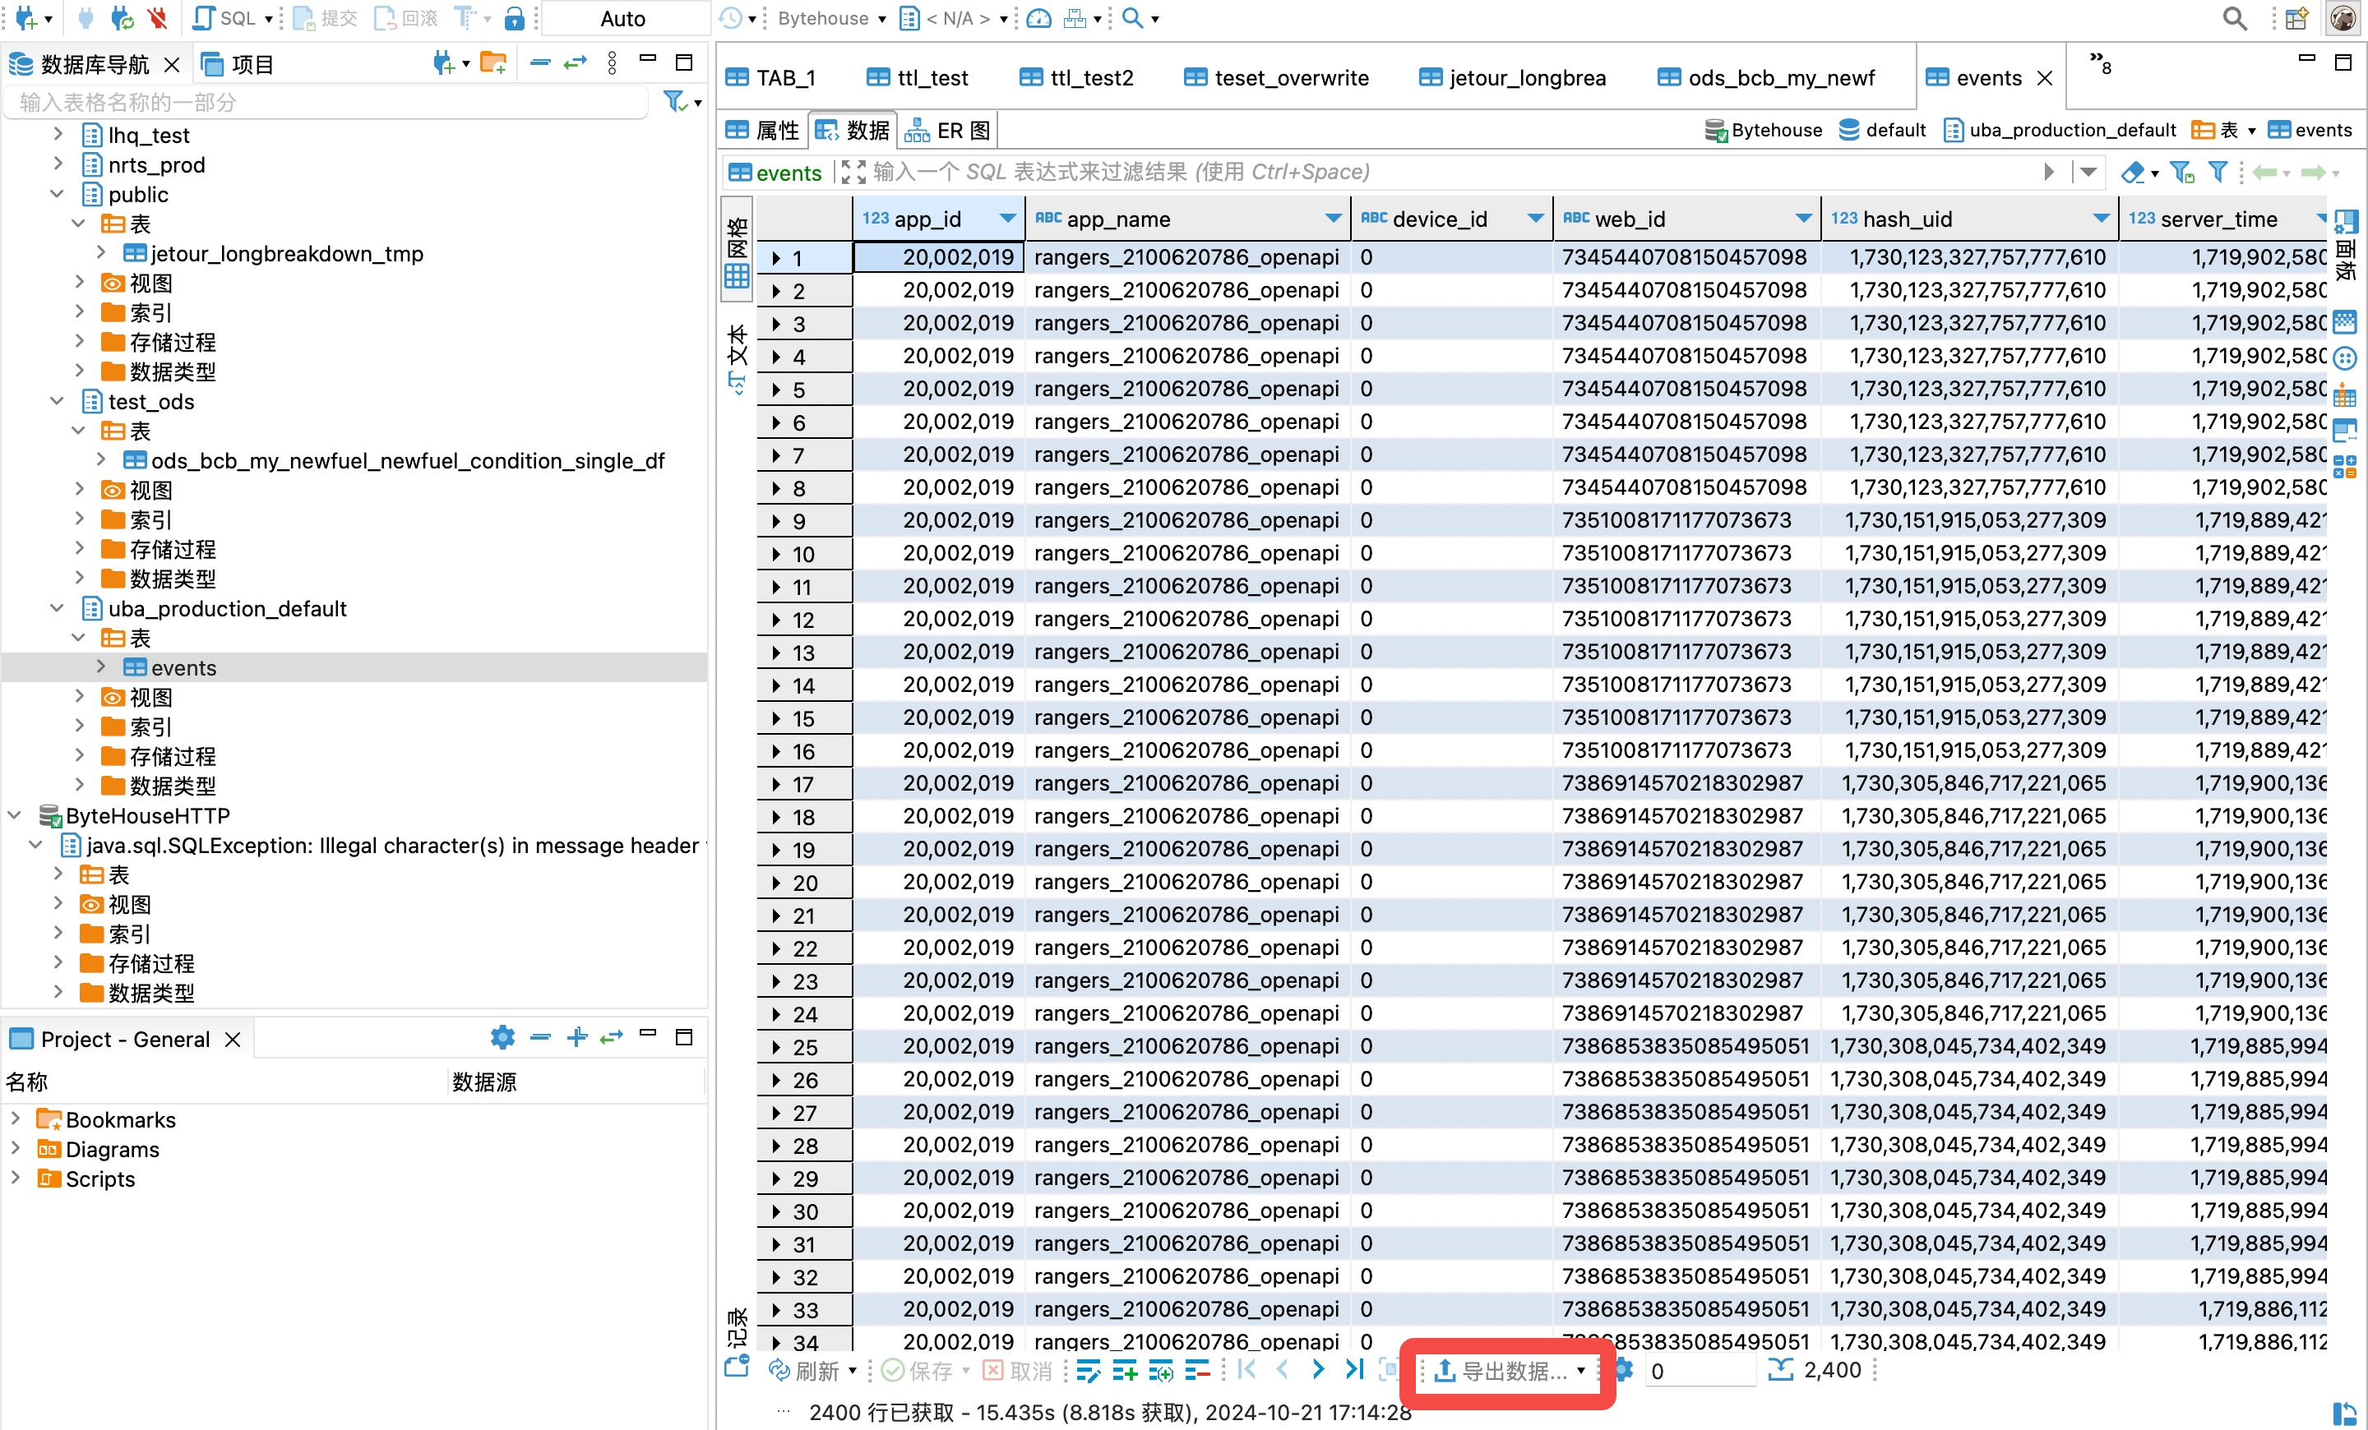
Task: Click the new database connection plug icon
Action: click(x=26, y=18)
